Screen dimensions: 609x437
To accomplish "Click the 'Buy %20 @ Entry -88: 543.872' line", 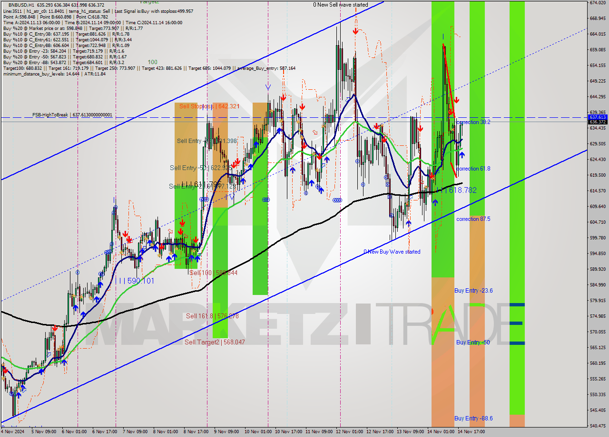I will pyautogui.click(x=64, y=62).
